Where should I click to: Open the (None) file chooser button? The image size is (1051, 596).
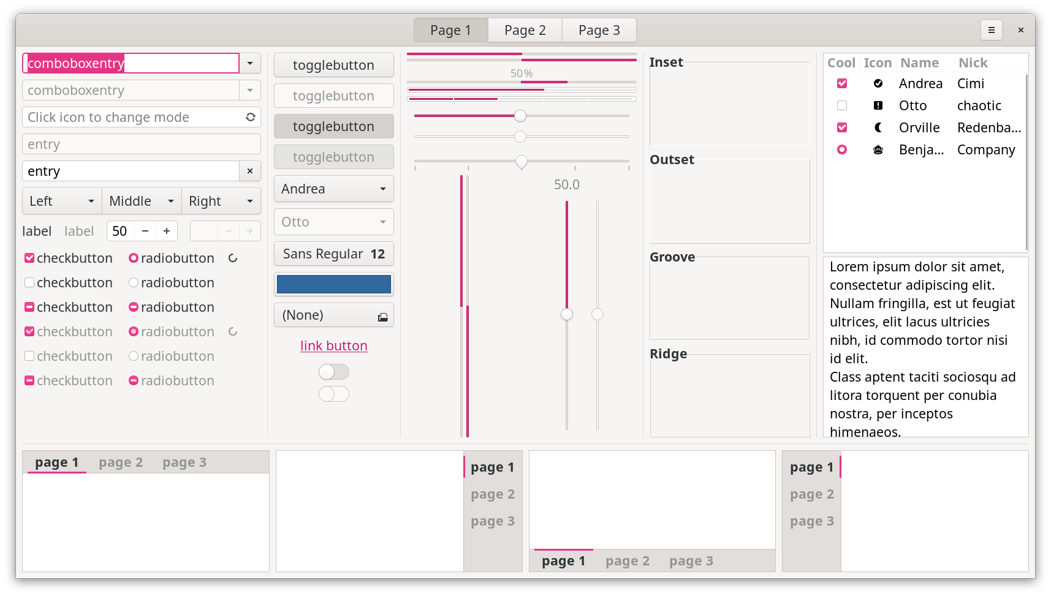pyautogui.click(x=334, y=315)
